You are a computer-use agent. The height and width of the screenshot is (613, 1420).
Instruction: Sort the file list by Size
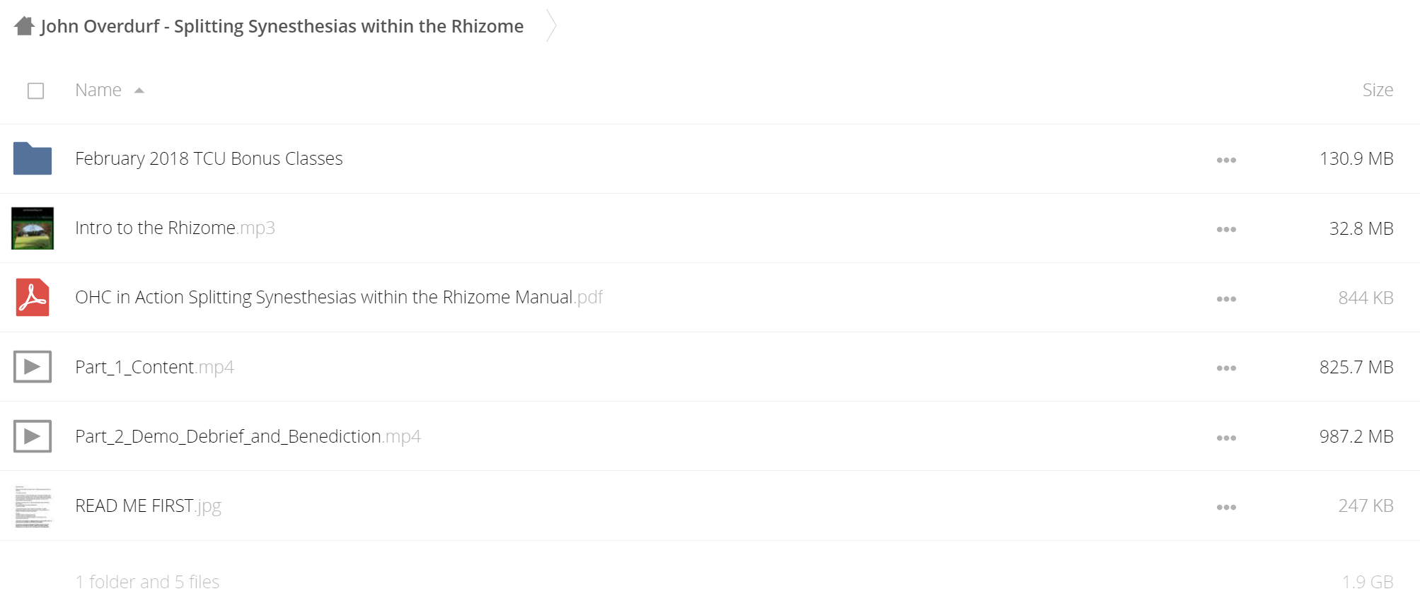pyautogui.click(x=1378, y=90)
